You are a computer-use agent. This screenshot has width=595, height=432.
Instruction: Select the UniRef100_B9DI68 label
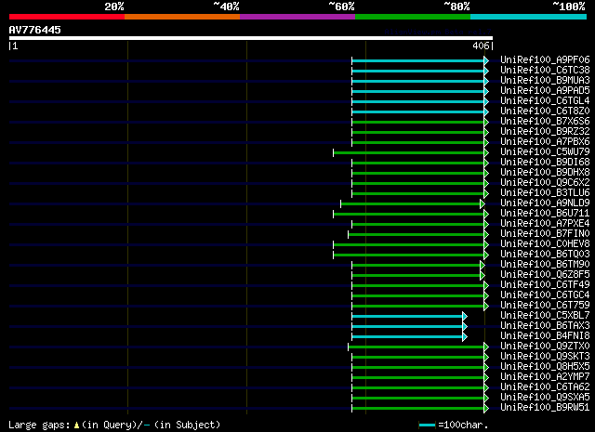[x=545, y=162]
